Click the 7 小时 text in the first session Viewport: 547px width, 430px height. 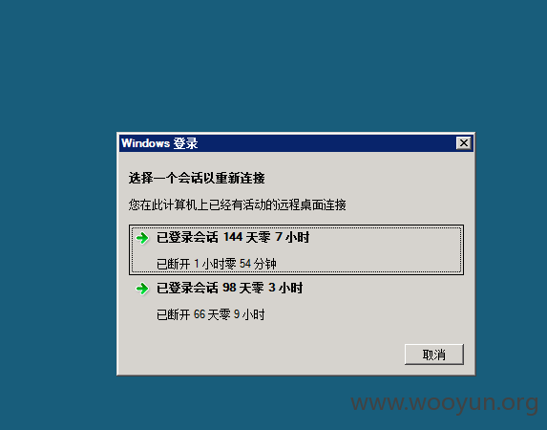(x=292, y=238)
